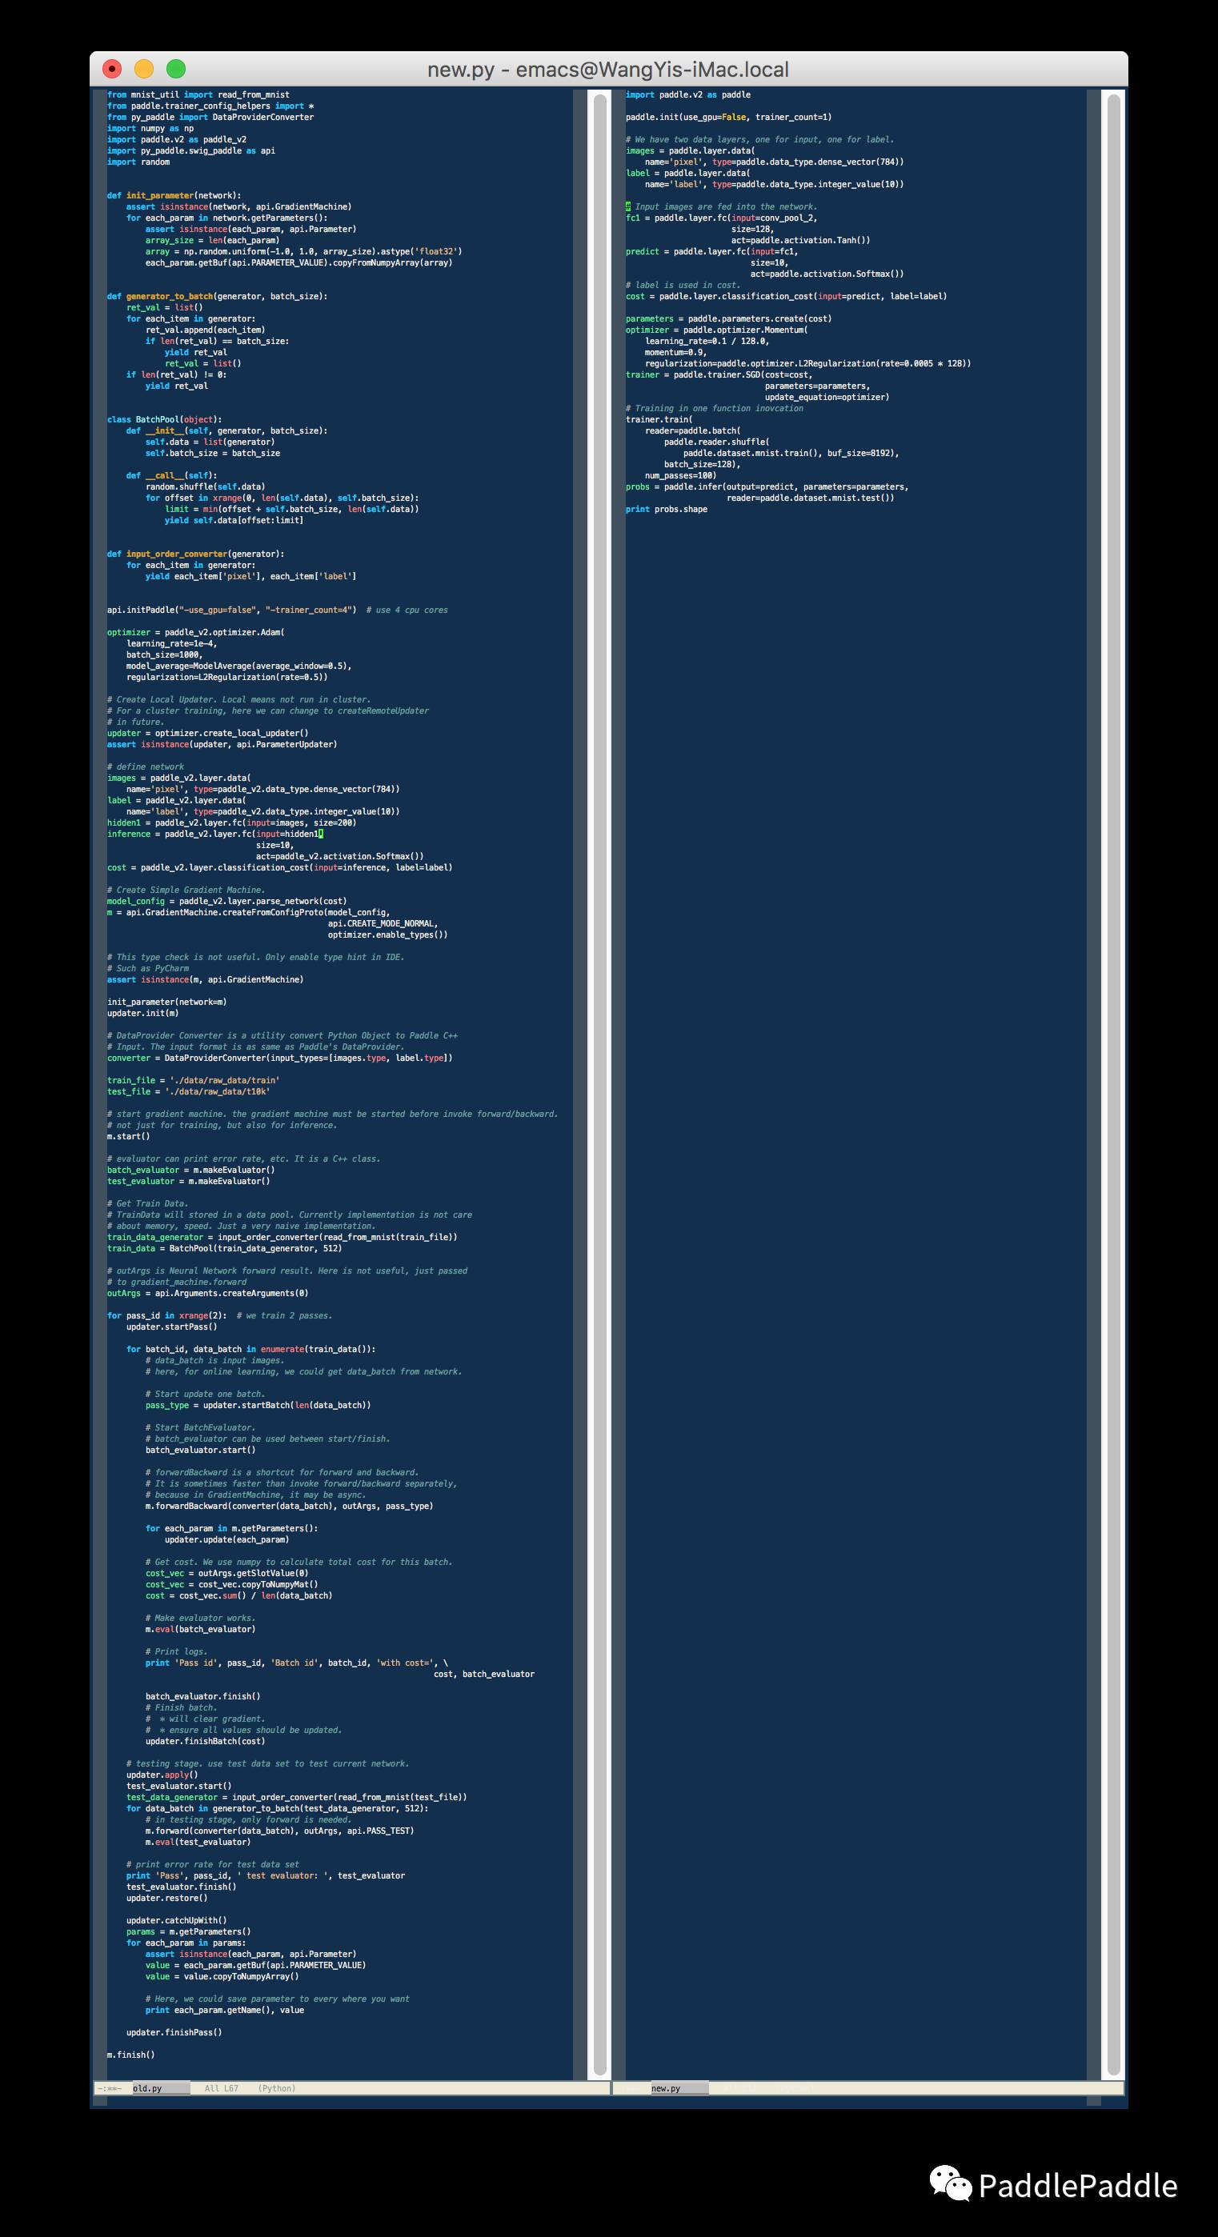
Task: Click the 'updater.catchUpWith()' line
Action: 176,1920
